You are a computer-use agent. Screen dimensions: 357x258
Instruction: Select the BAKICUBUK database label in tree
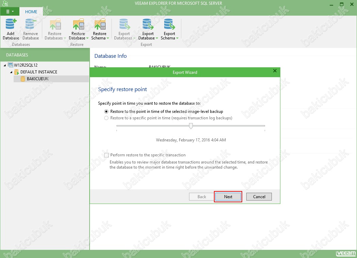click(38, 79)
